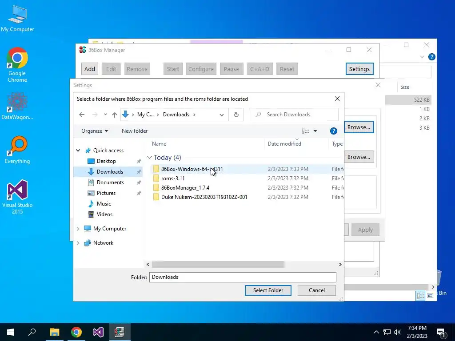
Task: Click the Select Folder button
Action: tap(268, 290)
